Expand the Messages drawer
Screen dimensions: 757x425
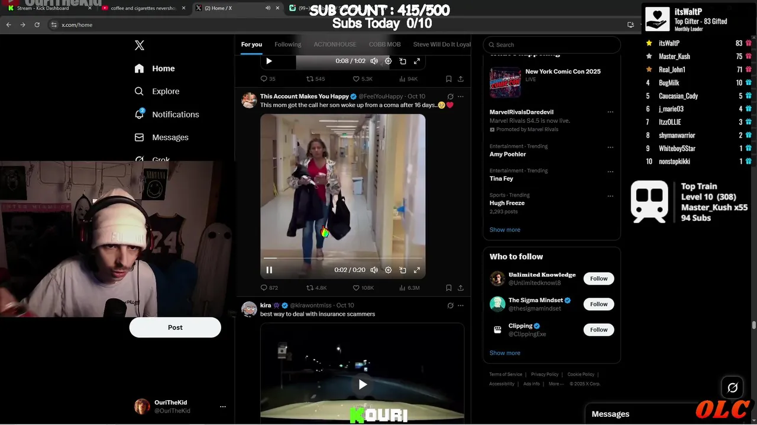pyautogui.click(x=641, y=414)
